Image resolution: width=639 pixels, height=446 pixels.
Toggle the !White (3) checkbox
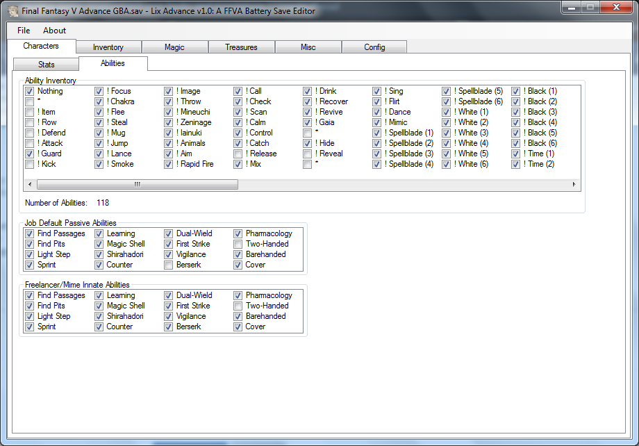click(446, 133)
